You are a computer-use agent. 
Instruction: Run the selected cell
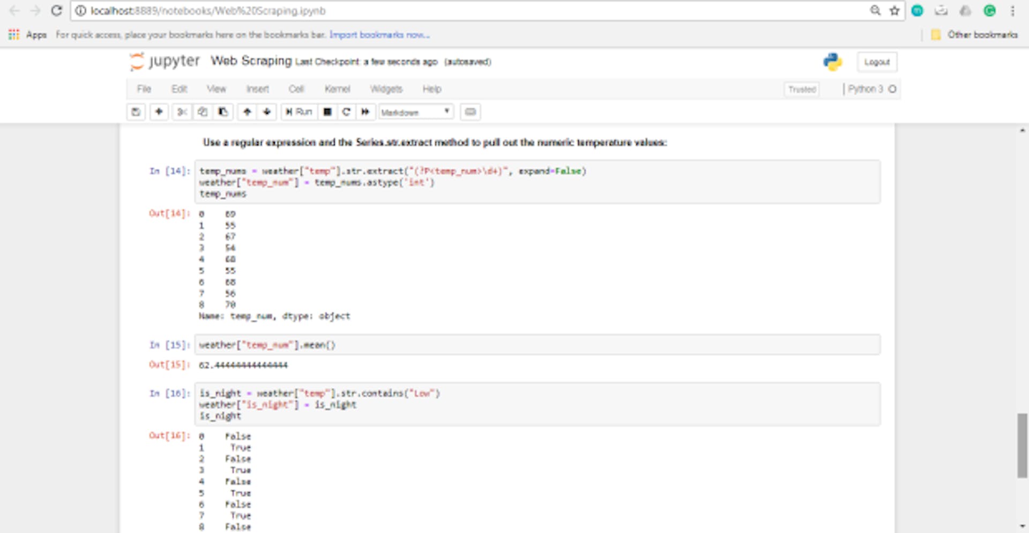[299, 112]
